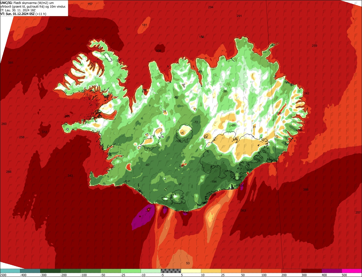This screenshot has height=277, width=362.
Task: Click the map value '31'
Action: [254, 127]
